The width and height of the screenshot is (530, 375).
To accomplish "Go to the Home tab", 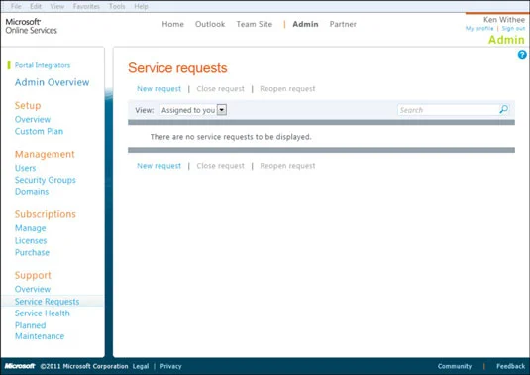I will (172, 24).
